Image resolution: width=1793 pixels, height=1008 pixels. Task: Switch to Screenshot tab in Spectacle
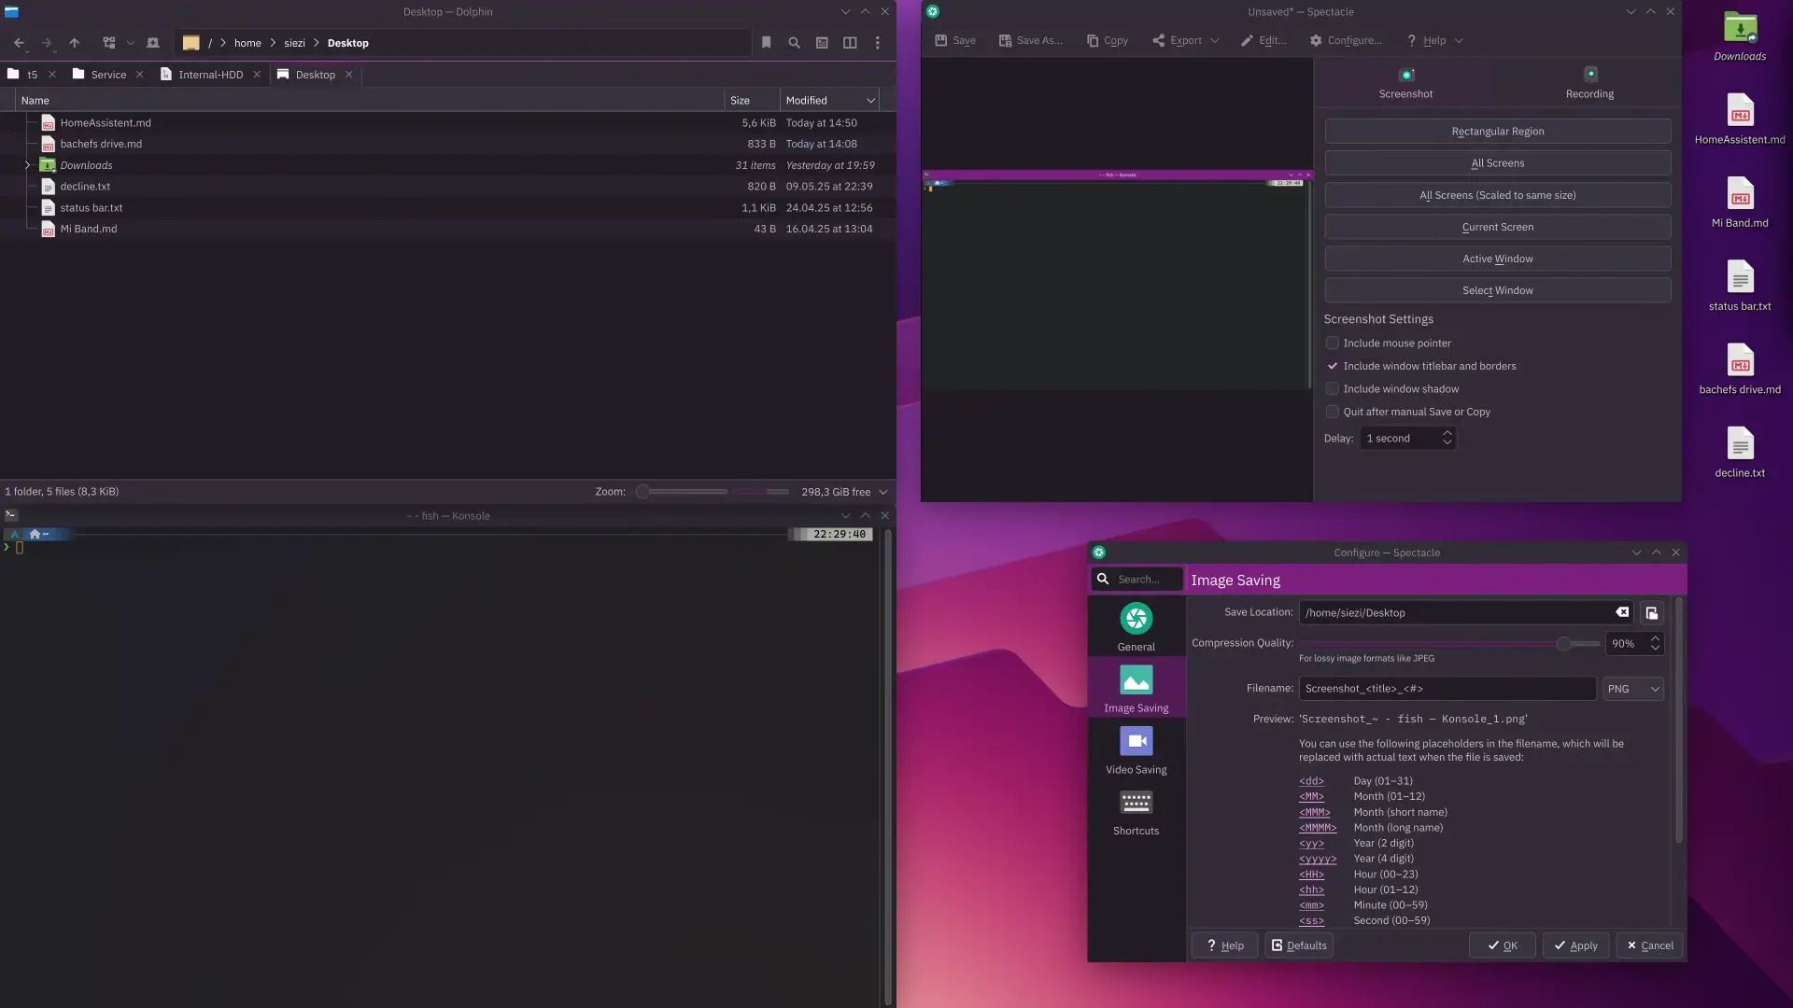(1405, 83)
